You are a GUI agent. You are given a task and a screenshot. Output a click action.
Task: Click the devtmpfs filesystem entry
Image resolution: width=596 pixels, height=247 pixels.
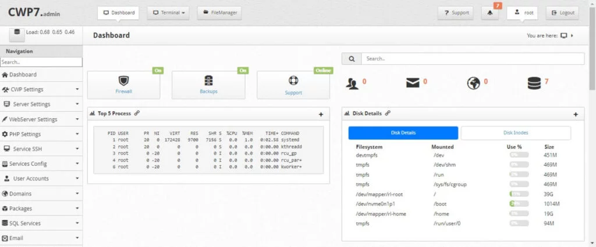tap(367, 155)
